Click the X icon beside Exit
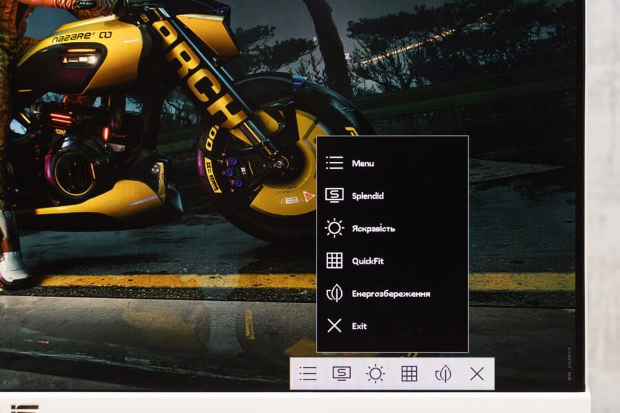 (334, 326)
